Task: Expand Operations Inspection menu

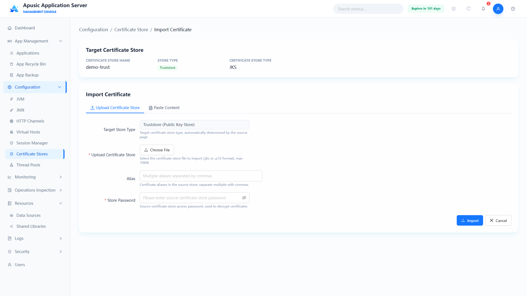Action: click(35, 190)
